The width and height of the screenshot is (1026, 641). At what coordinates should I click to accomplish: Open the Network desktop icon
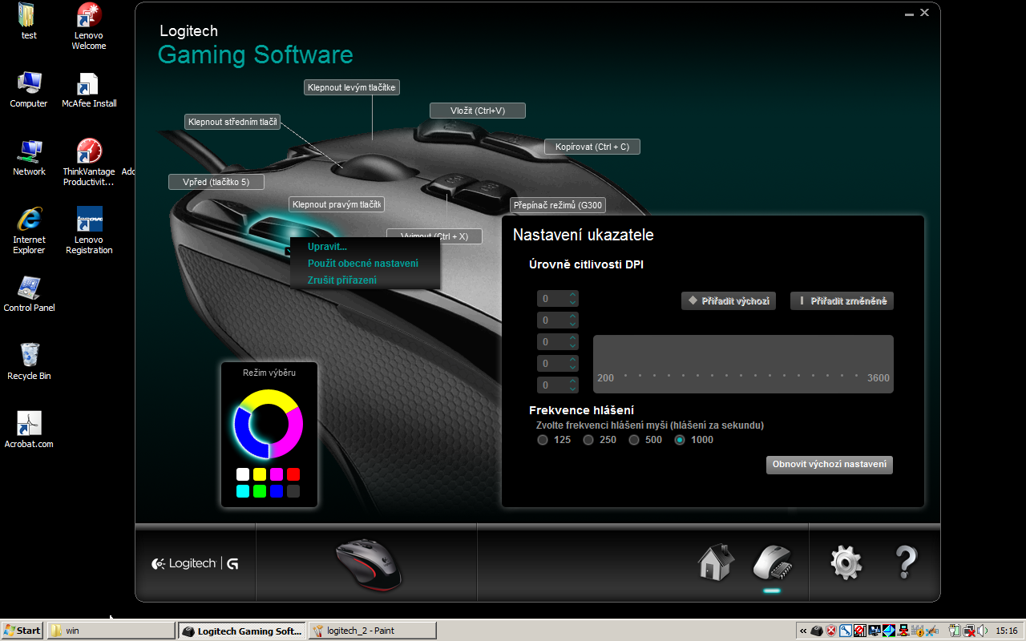(29, 157)
